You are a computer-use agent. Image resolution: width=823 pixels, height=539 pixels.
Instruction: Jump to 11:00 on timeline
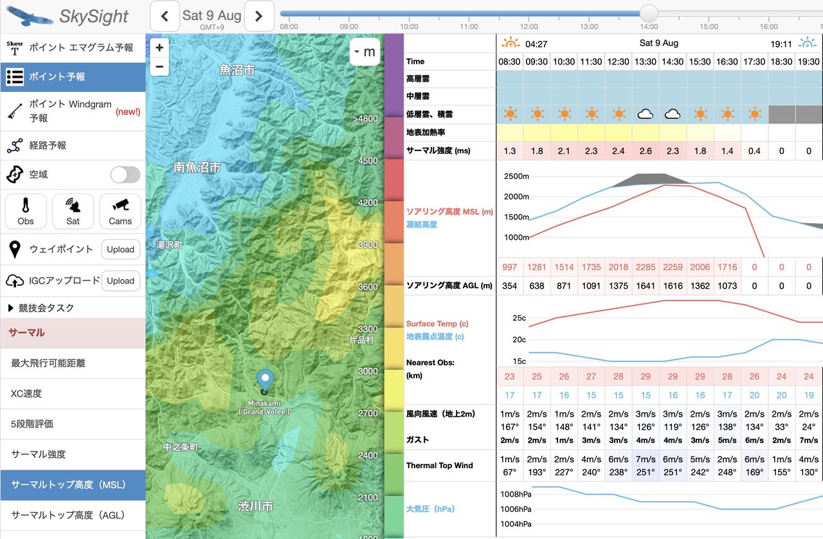click(469, 27)
